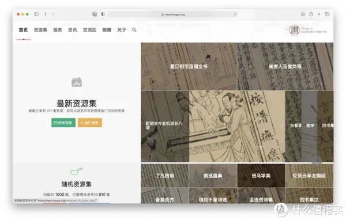Click the book icon above 最新资源集
The image size is (346, 220).
pos(77,82)
